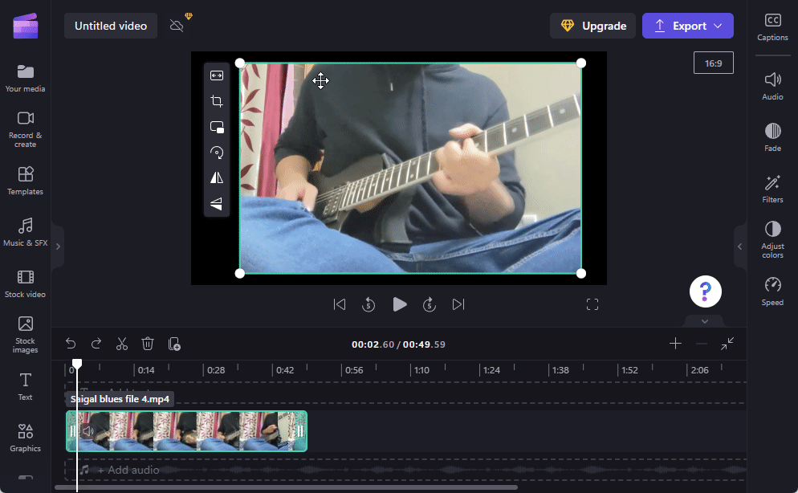798x493 pixels.
Task: Open the Fade panel
Action: [772, 136]
